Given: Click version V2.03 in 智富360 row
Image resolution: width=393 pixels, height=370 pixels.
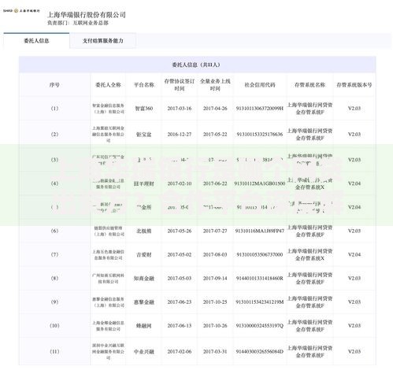Looking at the screenshot, I should click(x=354, y=109).
